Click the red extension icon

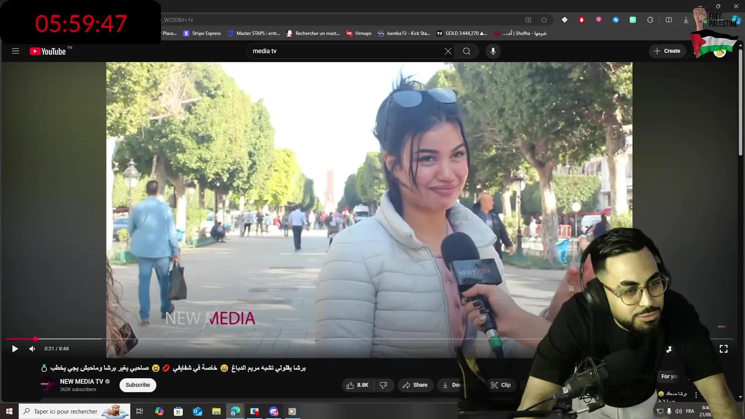point(581,20)
